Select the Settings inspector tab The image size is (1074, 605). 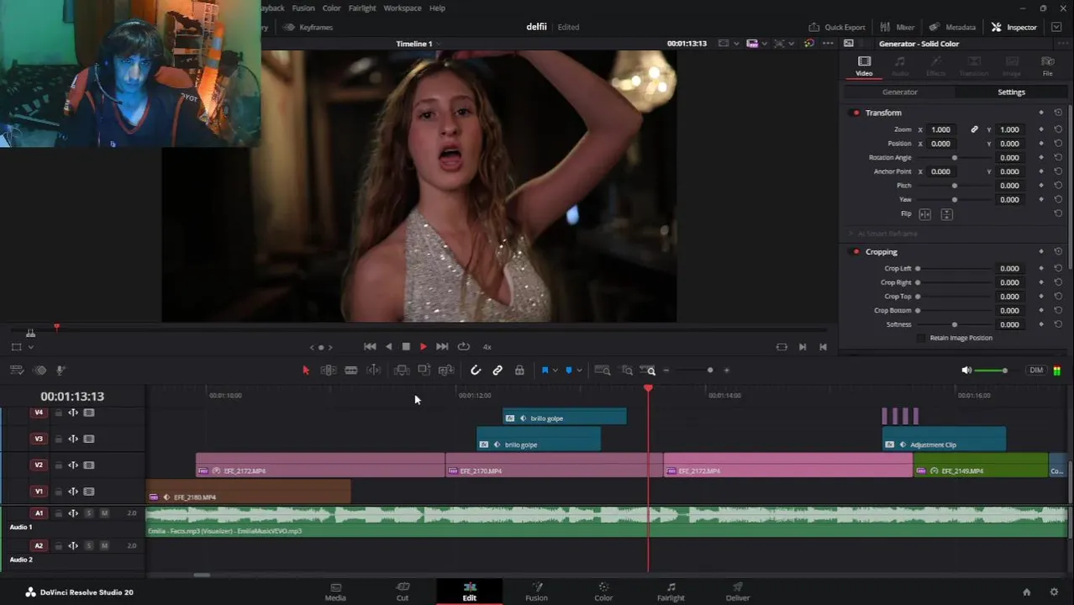(1011, 92)
